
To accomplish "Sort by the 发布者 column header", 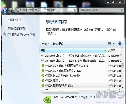I will pos(114,50).
